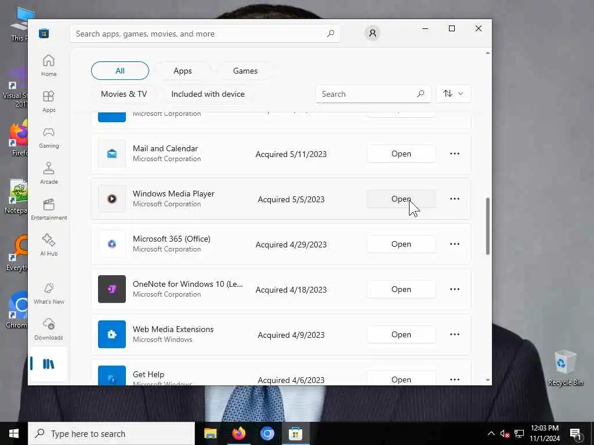Open more options for Microsoft 365 (Office)

point(455,244)
